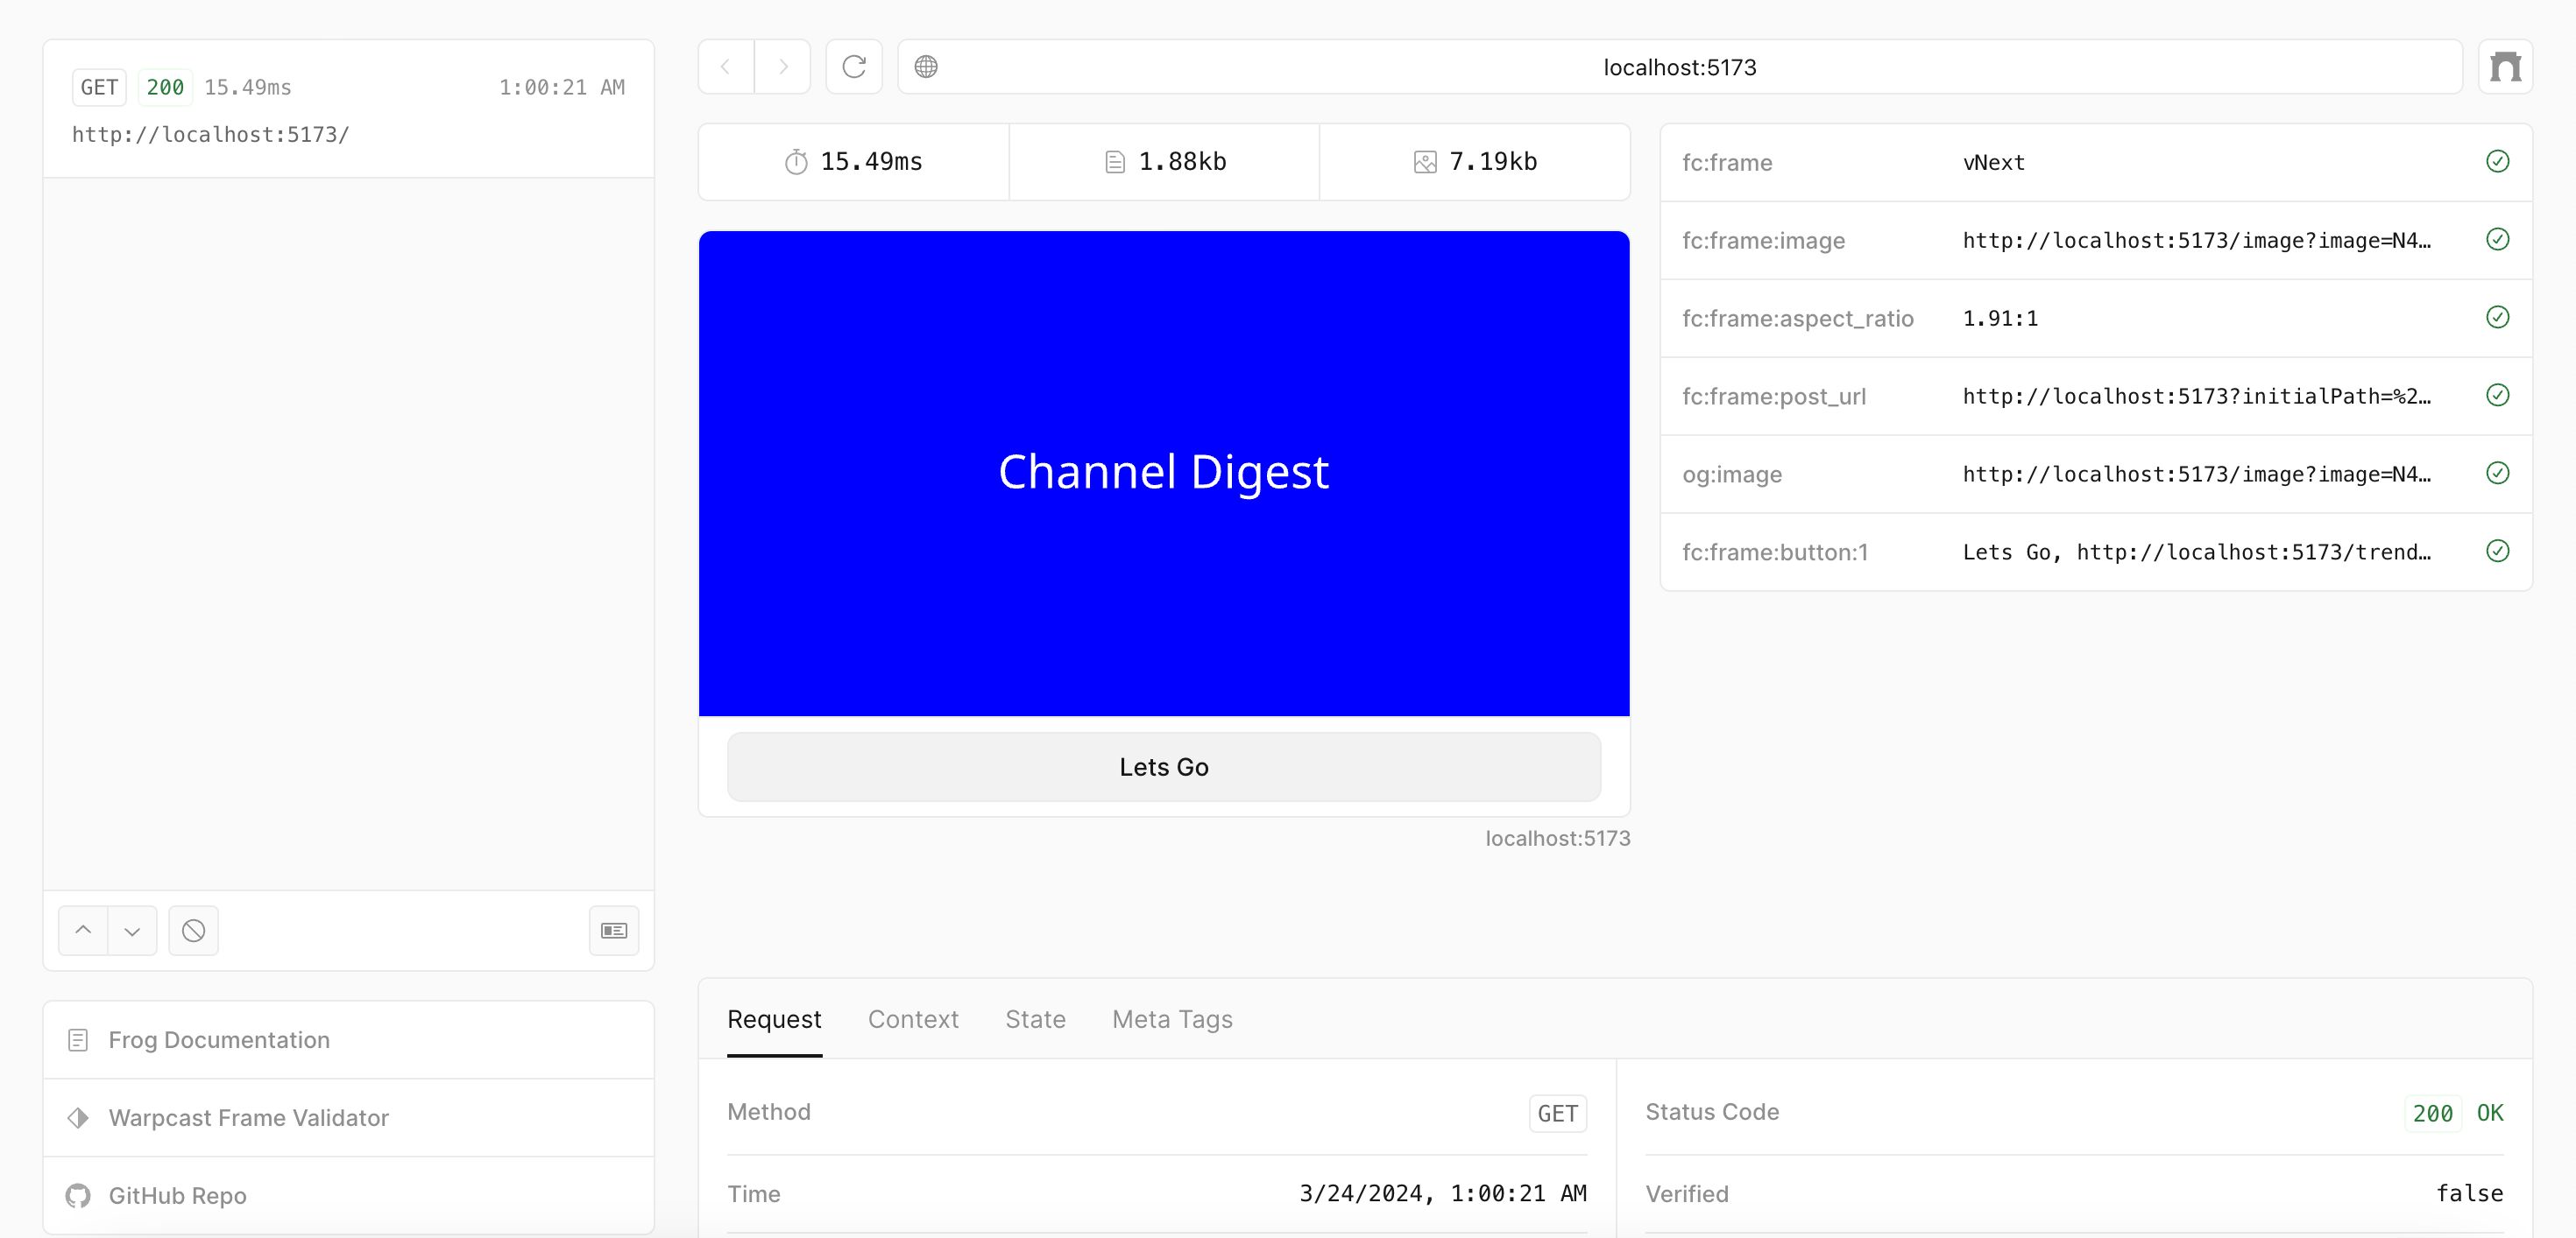Screen dimensions: 2576x1238
Task: Click the stopwatch icon beside 15.49ms
Action: (x=796, y=162)
